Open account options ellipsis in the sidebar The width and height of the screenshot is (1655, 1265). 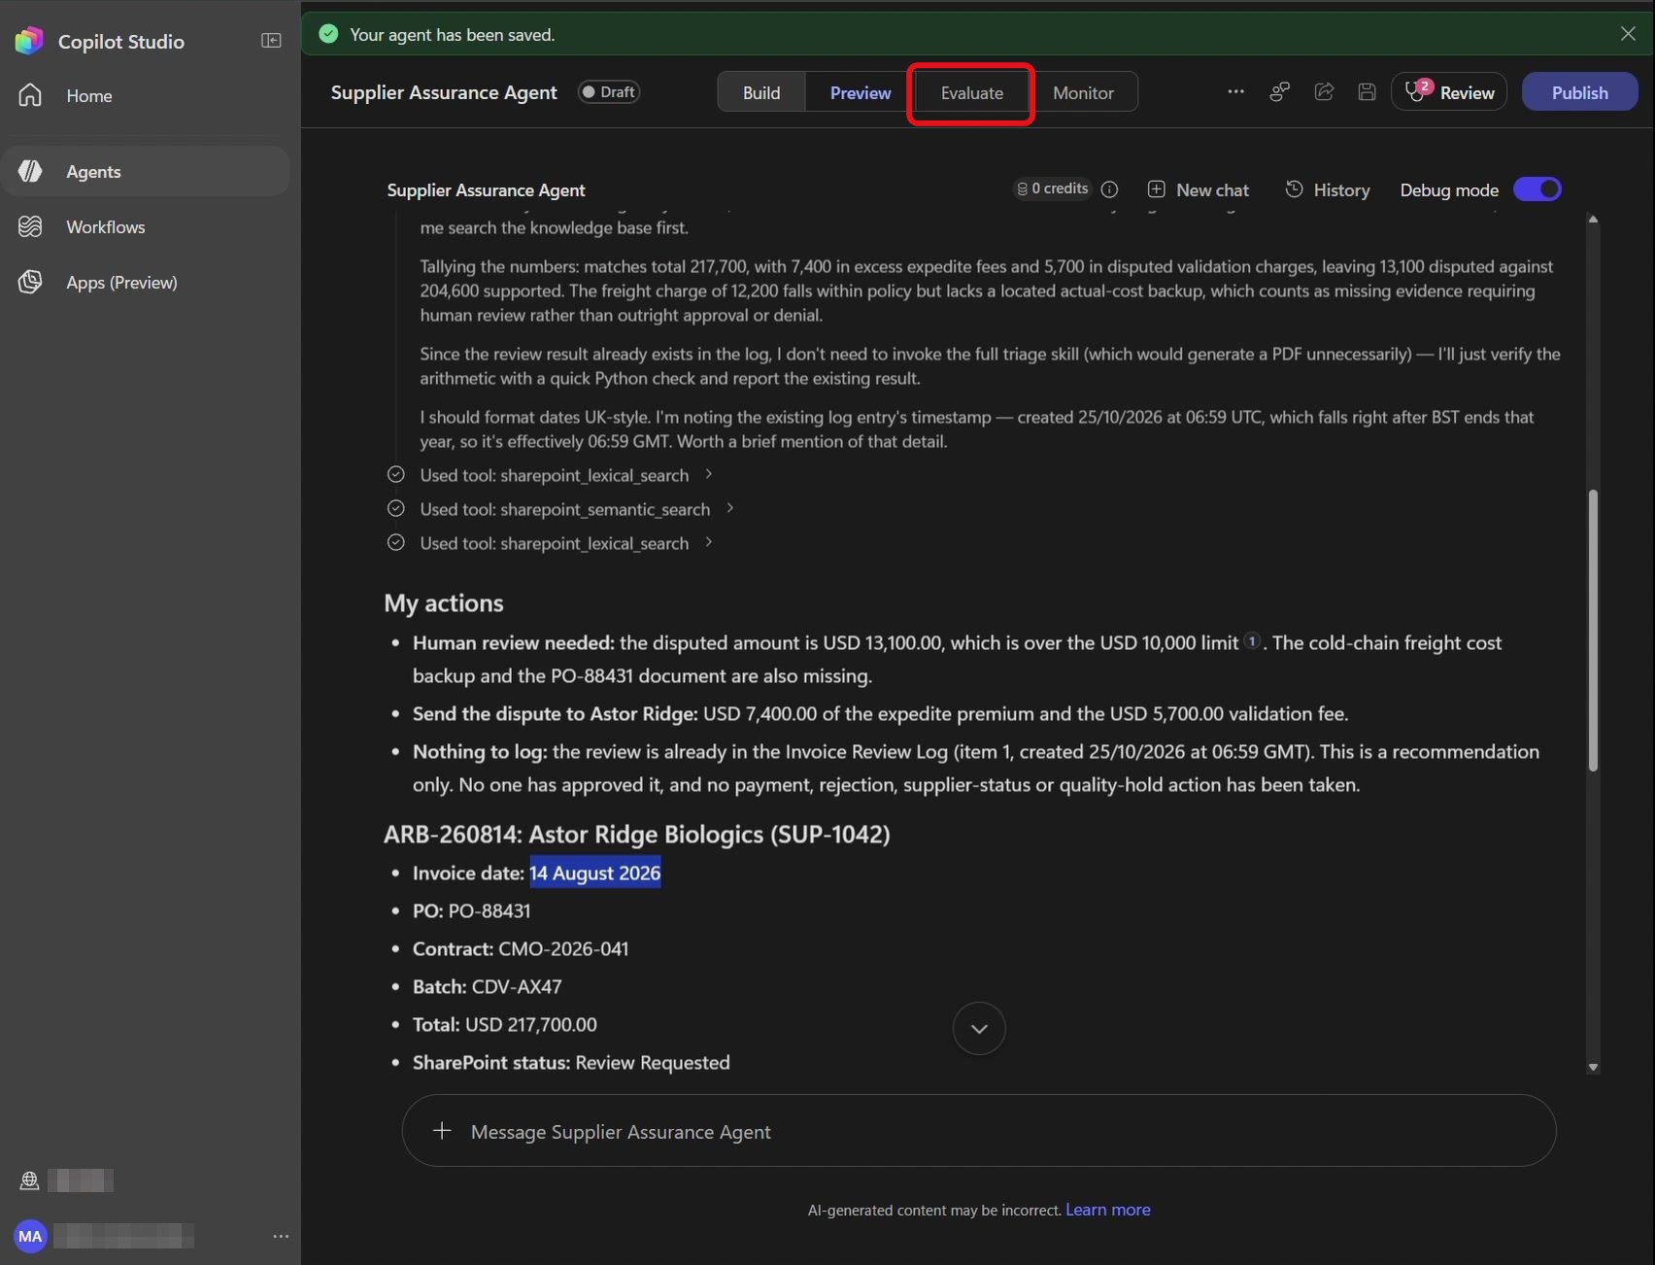pyautogui.click(x=281, y=1236)
